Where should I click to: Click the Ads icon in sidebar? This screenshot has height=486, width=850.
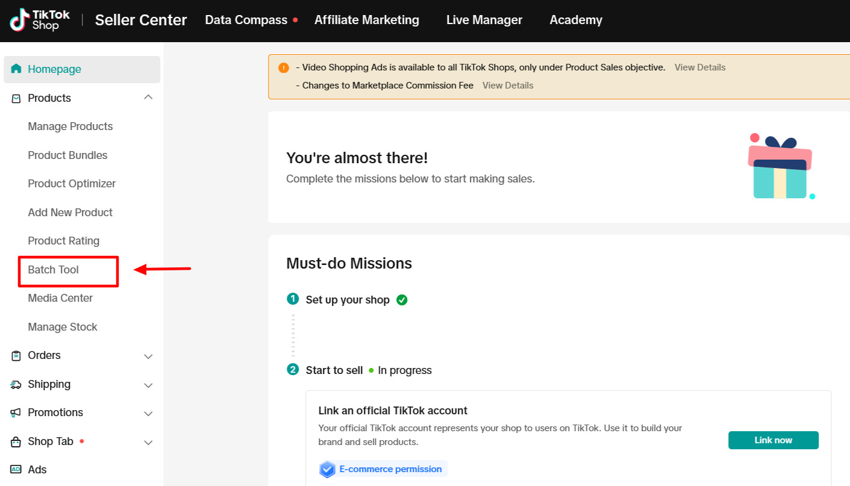[16, 470]
